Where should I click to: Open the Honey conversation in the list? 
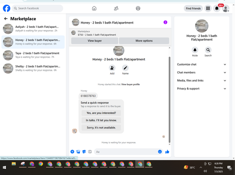click(x=33, y=42)
